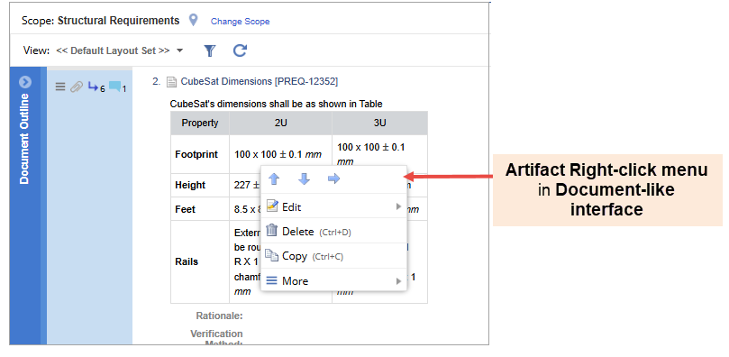
Task: Open the comments bubble icon showing 1
Action: point(117,87)
